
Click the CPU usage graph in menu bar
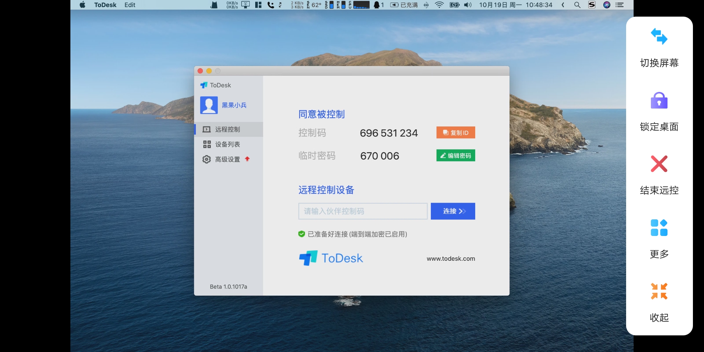(361, 5)
